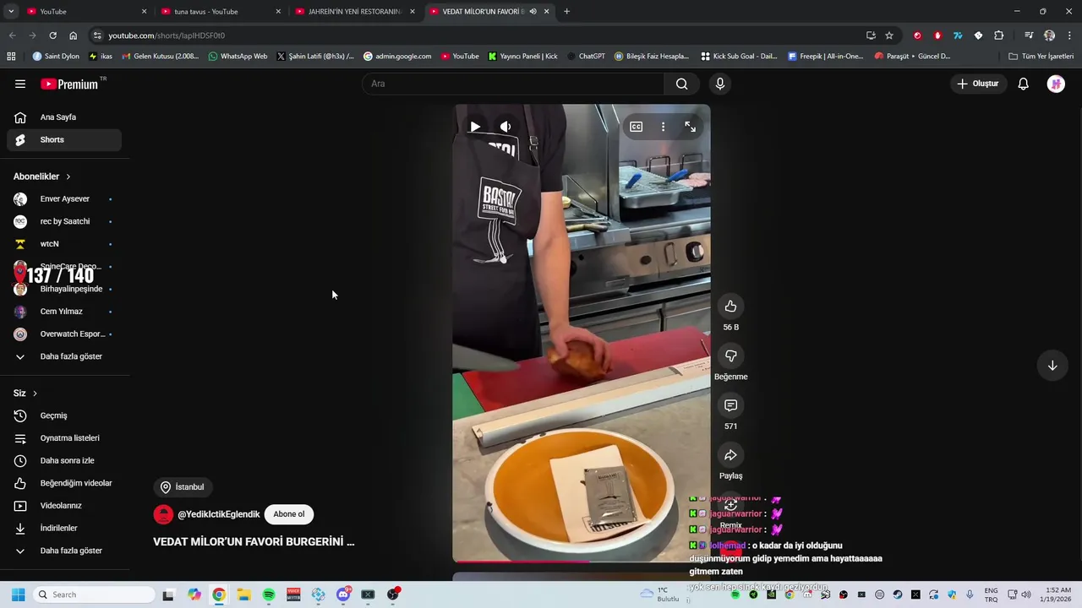This screenshot has height=608, width=1082.
Task: Mute the tab playing audio speaker icon
Action: click(x=533, y=11)
